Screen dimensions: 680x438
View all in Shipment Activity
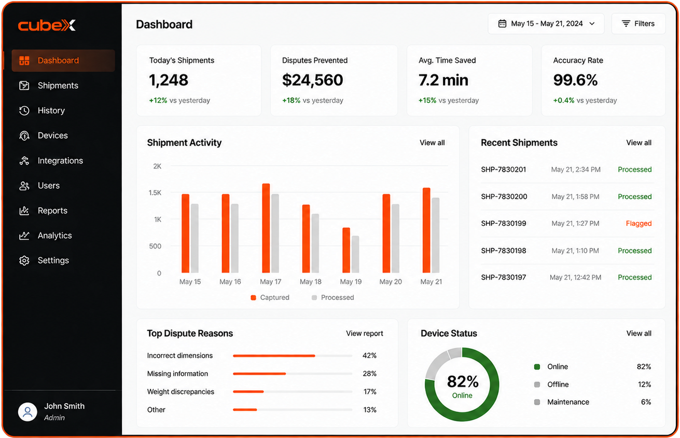[432, 143]
